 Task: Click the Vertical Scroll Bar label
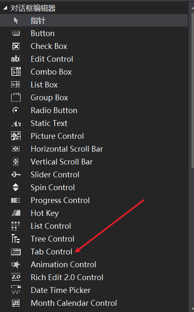[x=62, y=162]
